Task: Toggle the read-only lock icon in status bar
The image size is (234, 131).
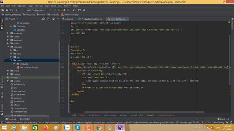Action: pos(227,122)
